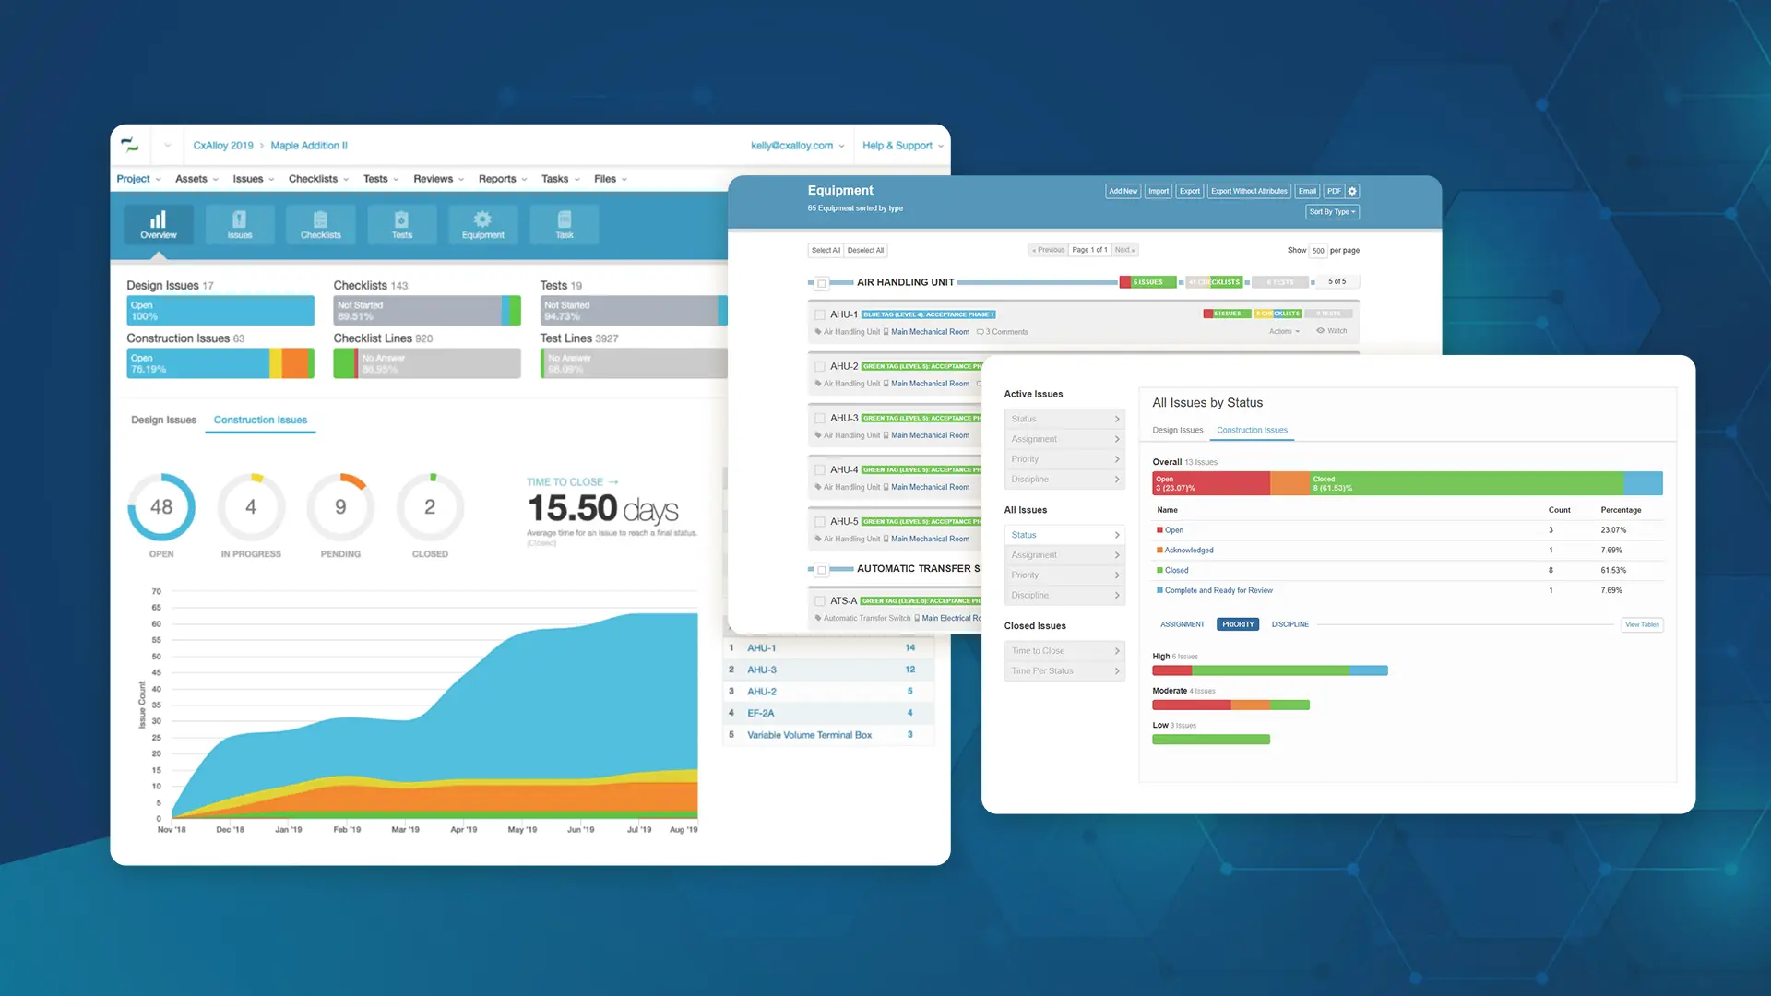Check the AHU-3 equipment checkbox

coord(820,418)
